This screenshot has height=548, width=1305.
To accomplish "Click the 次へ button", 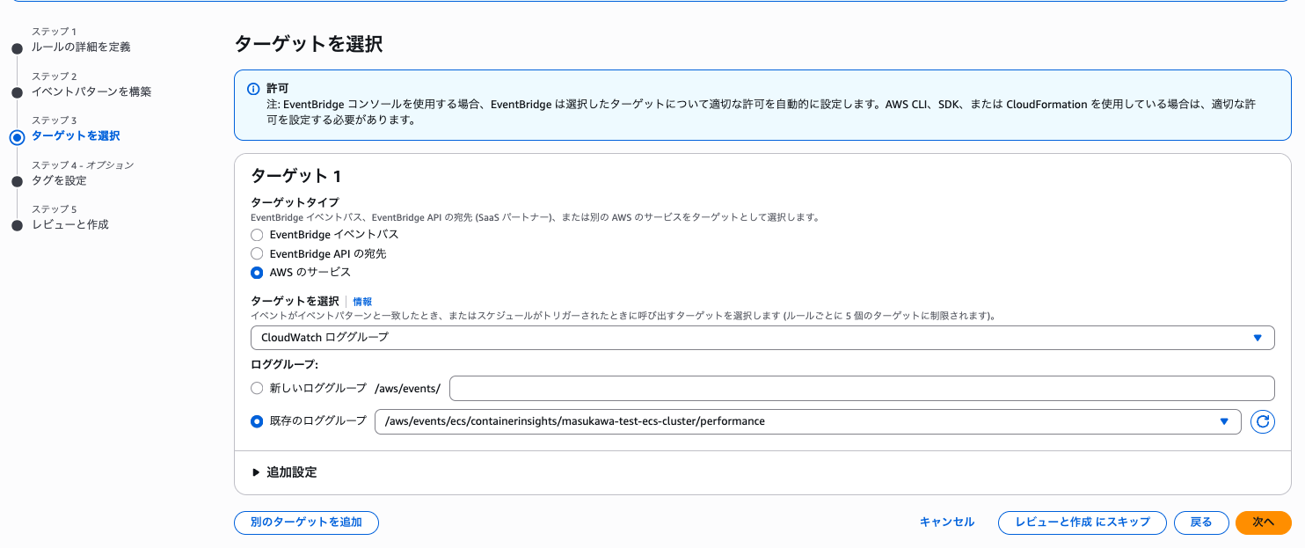I will [1263, 522].
